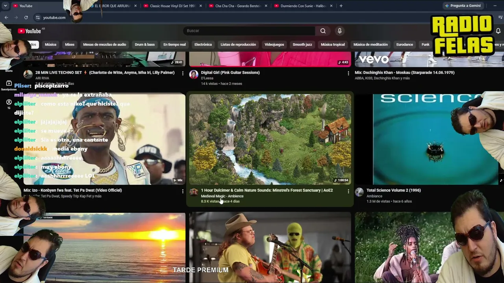Open options menu for 28 MIN LIVE TECHNO SET

183,73
